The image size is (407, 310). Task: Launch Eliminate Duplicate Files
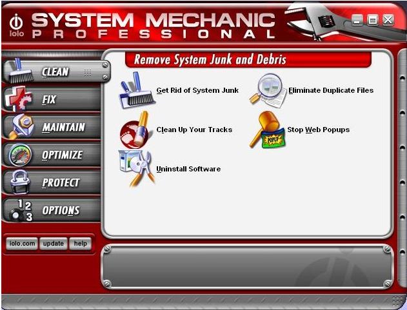[331, 90]
